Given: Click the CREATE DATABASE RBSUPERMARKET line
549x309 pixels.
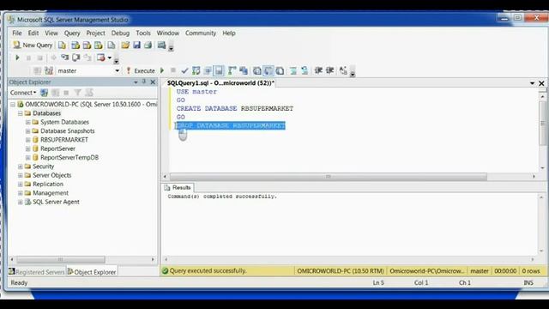Looking at the screenshot, I should coord(234,109).
